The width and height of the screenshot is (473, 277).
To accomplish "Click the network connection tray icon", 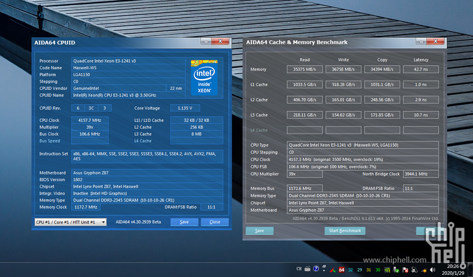I will [x=415, y=270].
